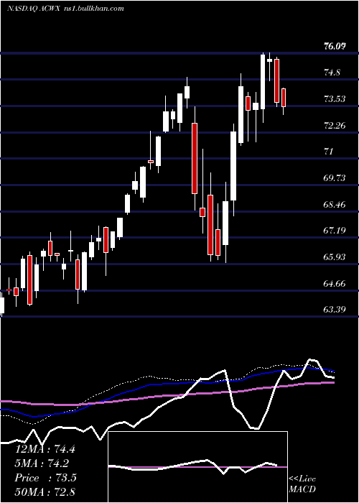Click the 72.26 price axis label

(335, 125)
